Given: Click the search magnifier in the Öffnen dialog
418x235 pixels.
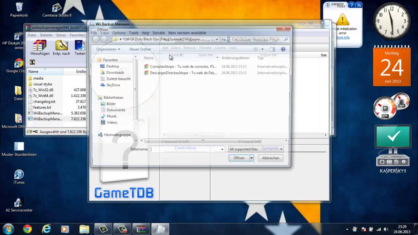Looking at the screenshot, I should [x=286, y=39].
